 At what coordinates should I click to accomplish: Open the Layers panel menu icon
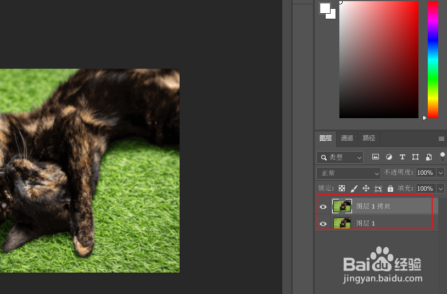pyautogui.click(x=442, y=138)
